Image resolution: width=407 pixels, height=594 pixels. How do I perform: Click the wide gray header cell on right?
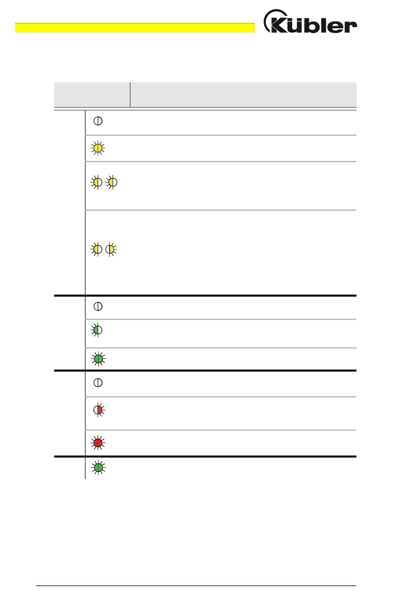click(243, 95)
